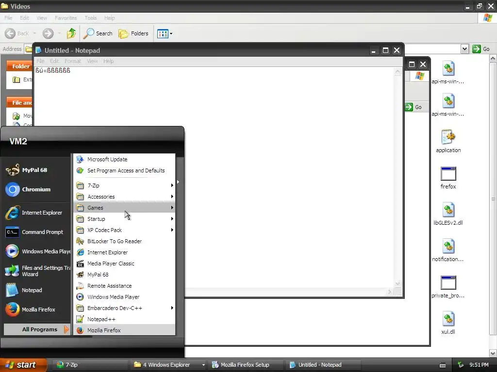Open Remote Assistance
The width and height of the screenshot is (497, 372).
124,286
